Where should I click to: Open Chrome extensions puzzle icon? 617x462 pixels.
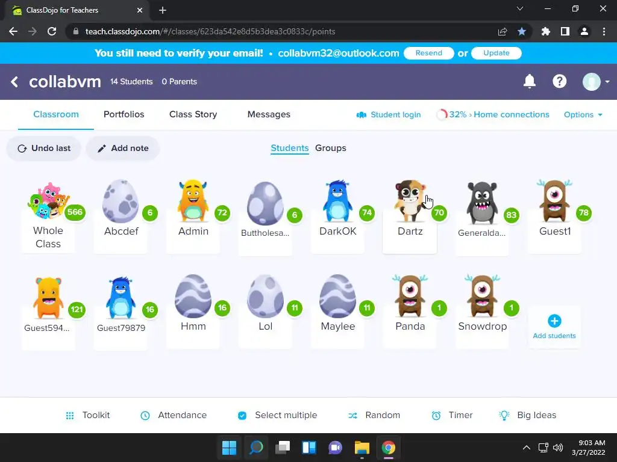[x=546, y=31]
